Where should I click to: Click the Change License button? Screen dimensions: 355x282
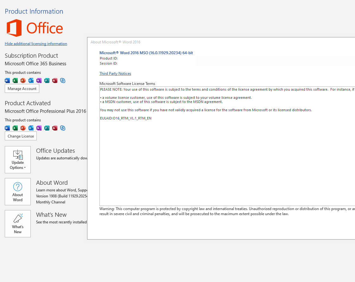click(21, 136)
